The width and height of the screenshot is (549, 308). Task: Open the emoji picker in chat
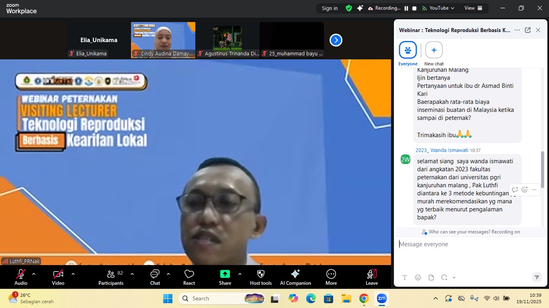(418, 278)
